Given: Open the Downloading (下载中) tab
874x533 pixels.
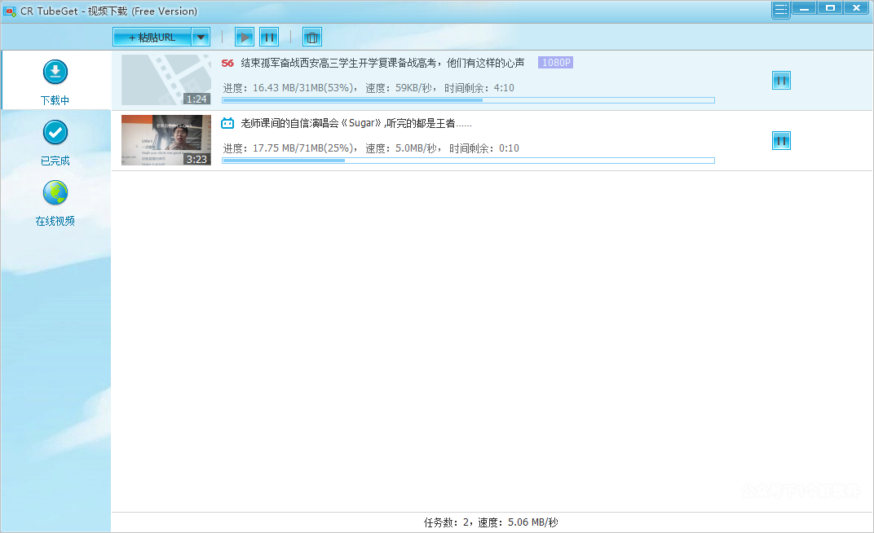Looking at the screenshot, I should pyautogui.click(x=55, y=81).
